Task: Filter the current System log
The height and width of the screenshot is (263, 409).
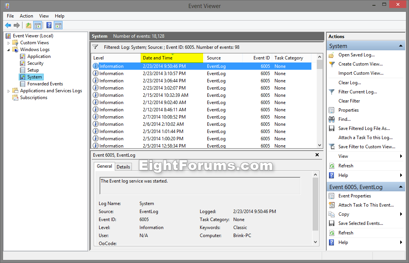Action: [x=358, y=91]
